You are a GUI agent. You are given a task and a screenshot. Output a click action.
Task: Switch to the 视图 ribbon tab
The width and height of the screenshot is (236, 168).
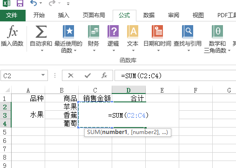click(198, 15)
